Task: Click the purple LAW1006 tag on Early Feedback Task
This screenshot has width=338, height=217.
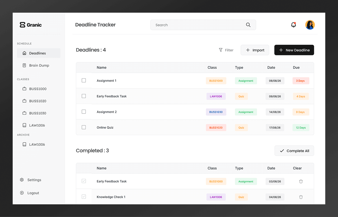Action: (x=216, y=96)
